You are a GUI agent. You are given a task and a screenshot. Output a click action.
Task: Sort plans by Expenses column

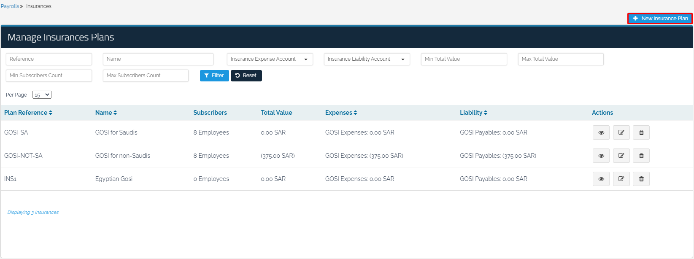(341, 113)
